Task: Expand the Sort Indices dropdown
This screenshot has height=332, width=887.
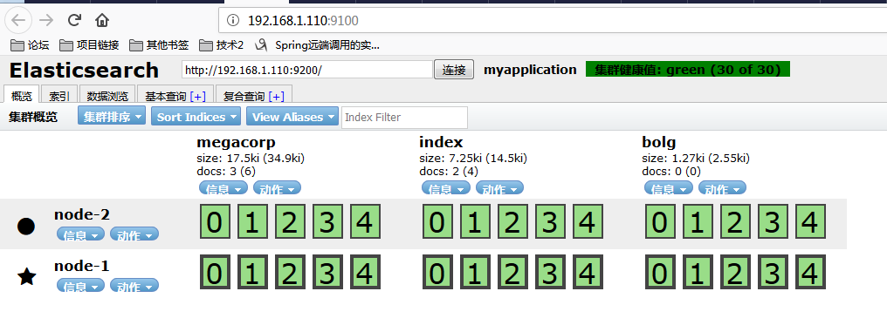Action: click(x=196, y=117)
